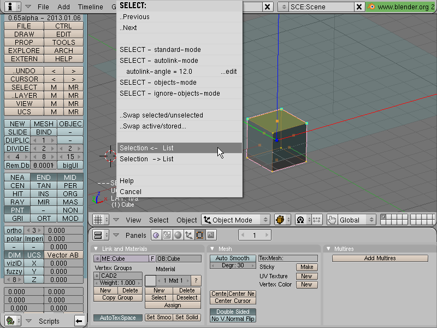Click the rotation pivot point icon

(x=300, y=220)
